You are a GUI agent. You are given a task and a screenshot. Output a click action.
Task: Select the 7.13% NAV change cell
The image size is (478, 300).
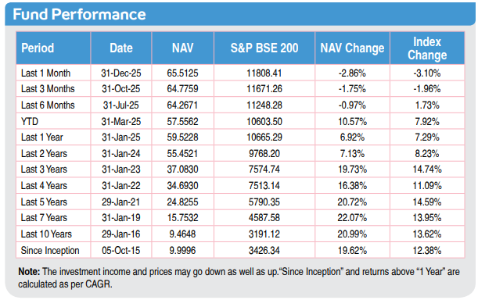tap(352, 153)
